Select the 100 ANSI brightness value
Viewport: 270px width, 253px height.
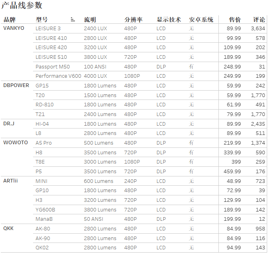tap(95, 66)
